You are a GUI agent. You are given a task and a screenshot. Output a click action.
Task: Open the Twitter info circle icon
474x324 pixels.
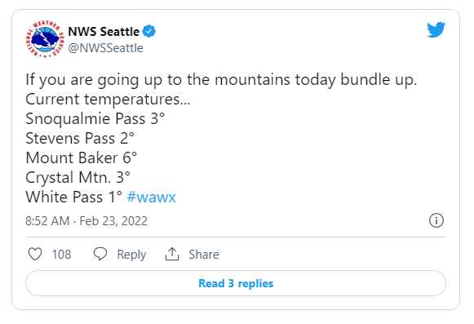click(x=436, y=220)
